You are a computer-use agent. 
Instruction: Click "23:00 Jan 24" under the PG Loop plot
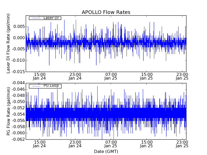75,144
